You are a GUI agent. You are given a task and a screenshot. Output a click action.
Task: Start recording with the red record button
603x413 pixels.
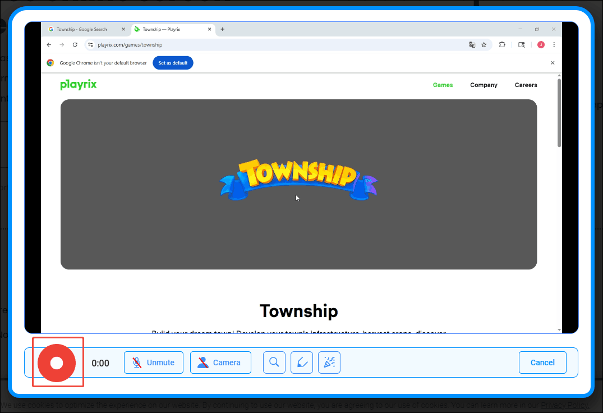click(57, 362)
